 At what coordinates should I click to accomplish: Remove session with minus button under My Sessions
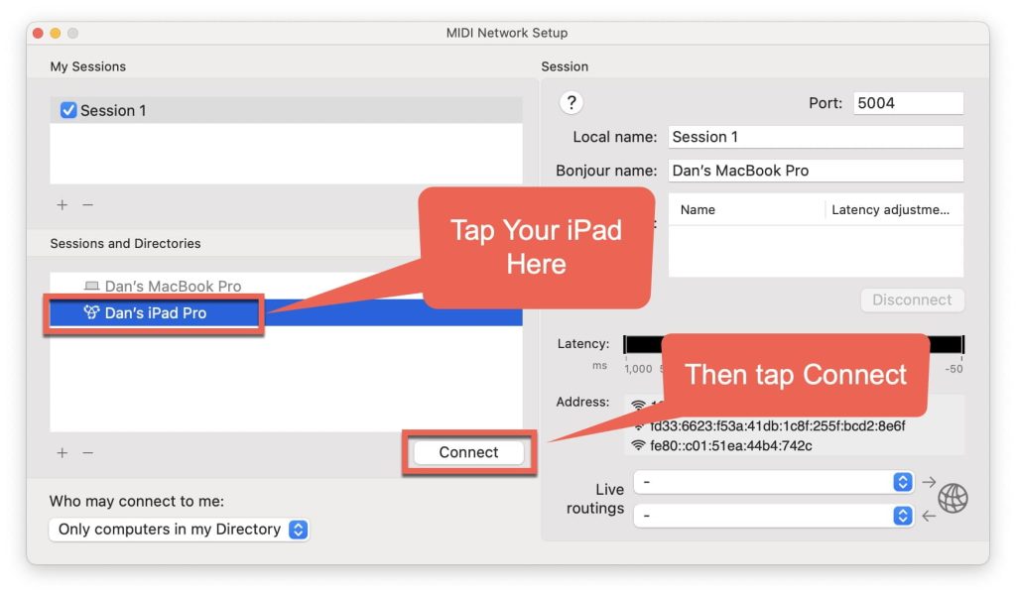(x=87, y=205)
